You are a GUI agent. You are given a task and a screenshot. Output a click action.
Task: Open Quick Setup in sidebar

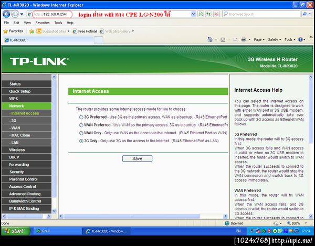[x=26, y=91]
